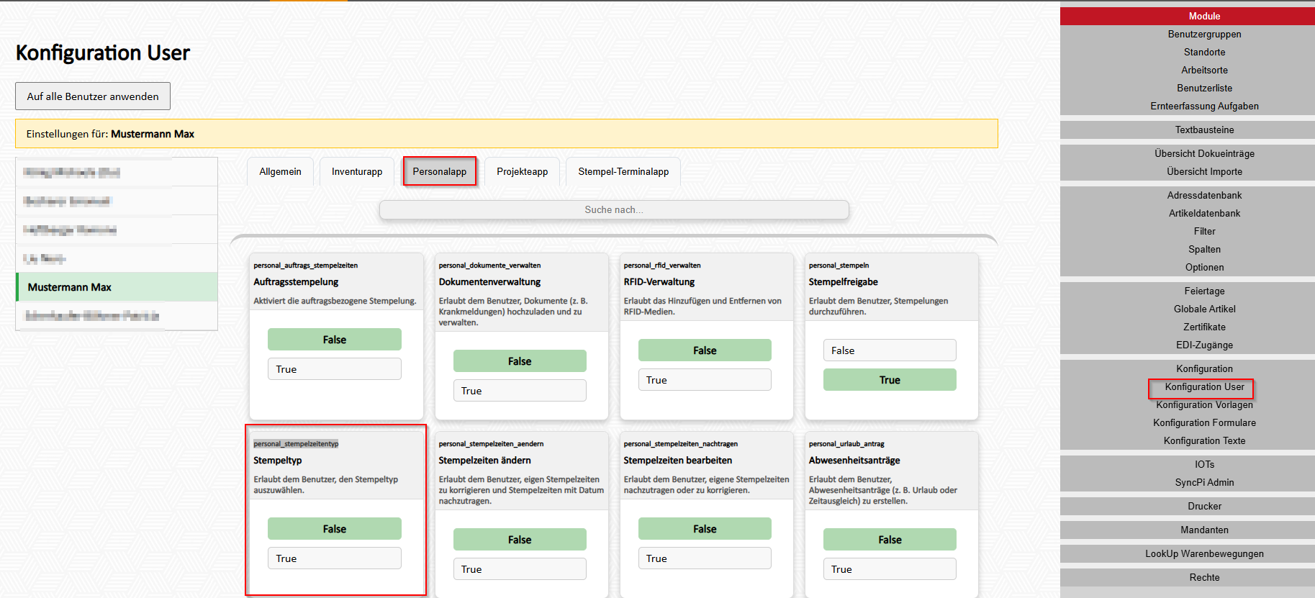Switch Stempelfreigabe to True

coord(890,380)
